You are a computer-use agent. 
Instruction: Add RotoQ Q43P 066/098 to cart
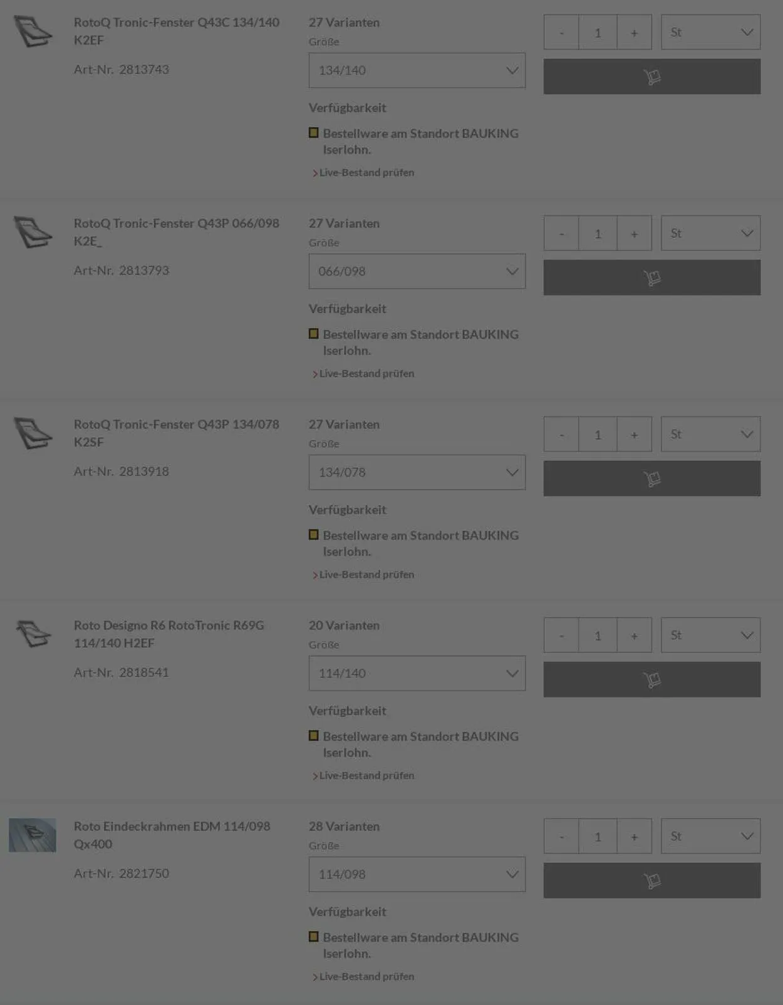click(x=651, y=277)
